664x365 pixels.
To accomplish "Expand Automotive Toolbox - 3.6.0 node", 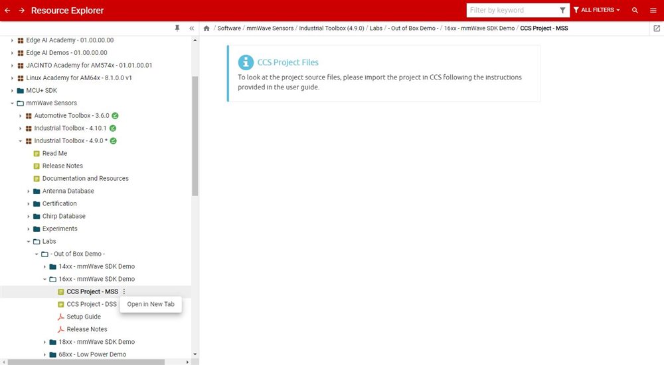I will [20, 116].
